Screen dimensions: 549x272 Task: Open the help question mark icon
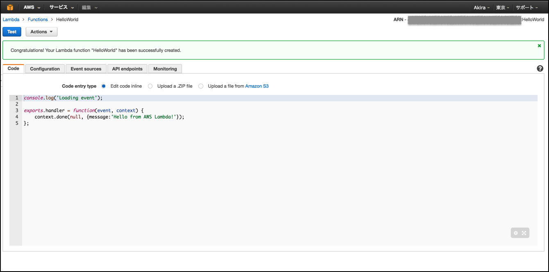click(540, 68)
